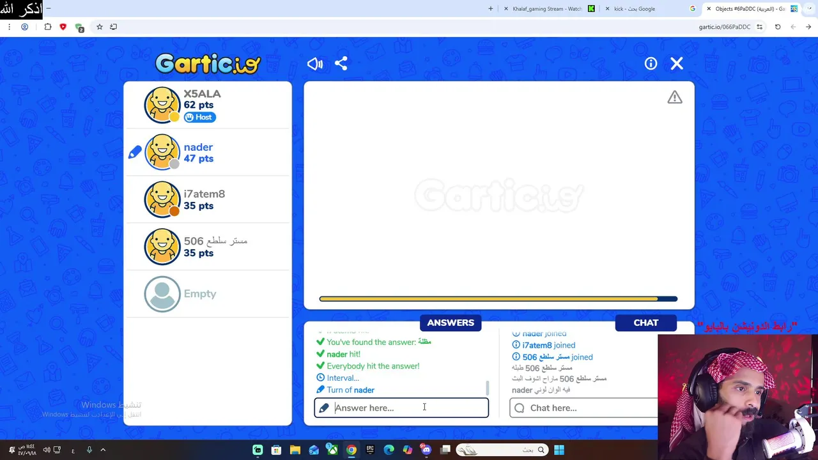Click the round timer progress bar

point(498,298)
